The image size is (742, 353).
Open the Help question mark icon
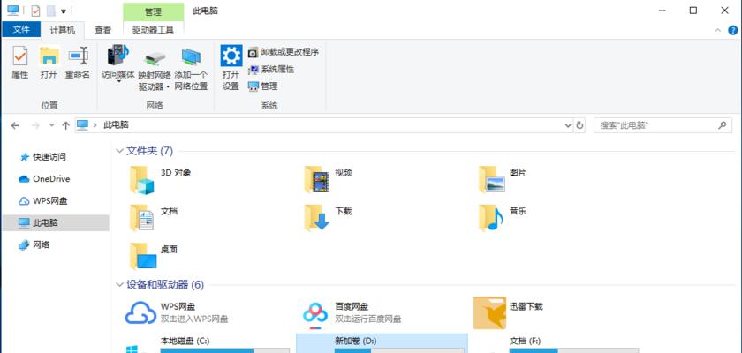coord(732,30)
